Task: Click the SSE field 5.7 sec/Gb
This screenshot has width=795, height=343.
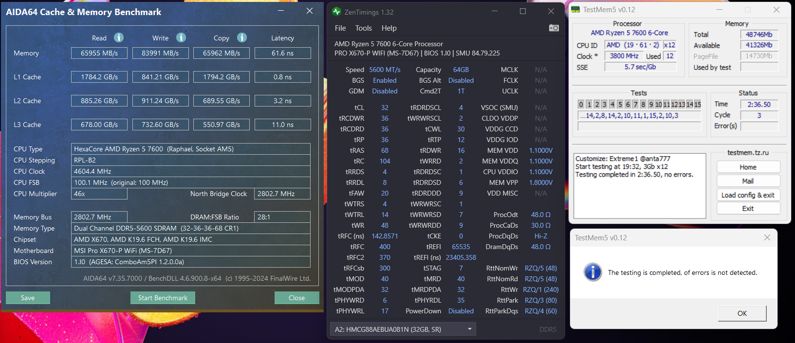Action: [640, 67]
